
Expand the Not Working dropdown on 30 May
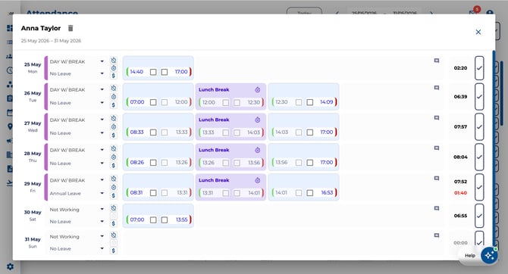77,210
